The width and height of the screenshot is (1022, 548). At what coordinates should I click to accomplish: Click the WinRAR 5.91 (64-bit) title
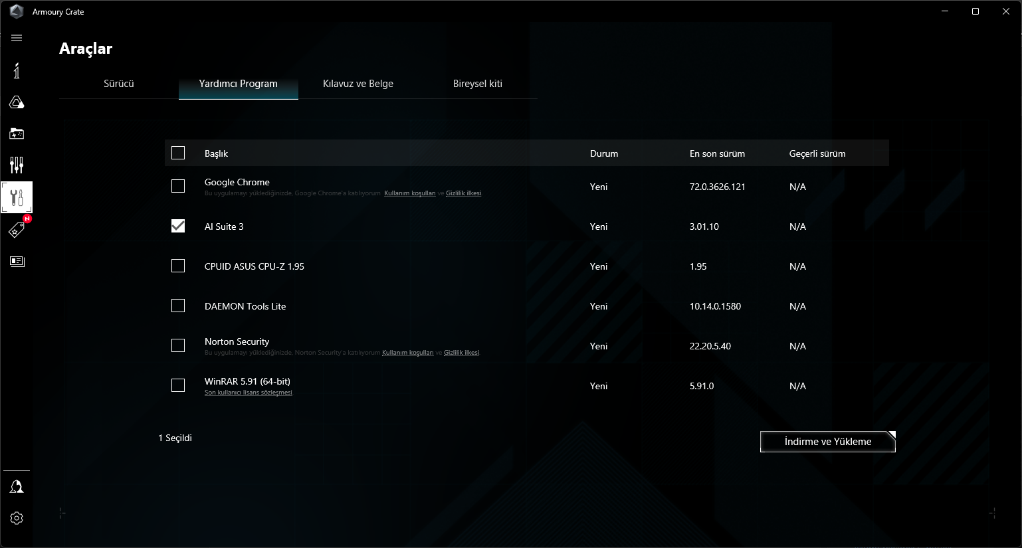(247, 381)
